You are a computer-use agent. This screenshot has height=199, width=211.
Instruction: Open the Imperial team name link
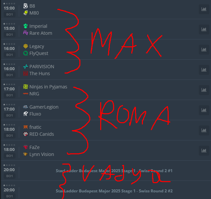coord(38,26)
